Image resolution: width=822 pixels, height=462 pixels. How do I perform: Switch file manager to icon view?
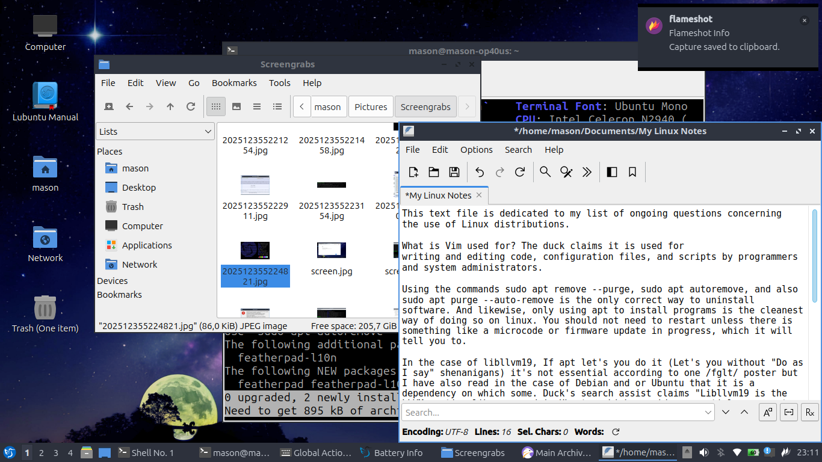[216, 106]
